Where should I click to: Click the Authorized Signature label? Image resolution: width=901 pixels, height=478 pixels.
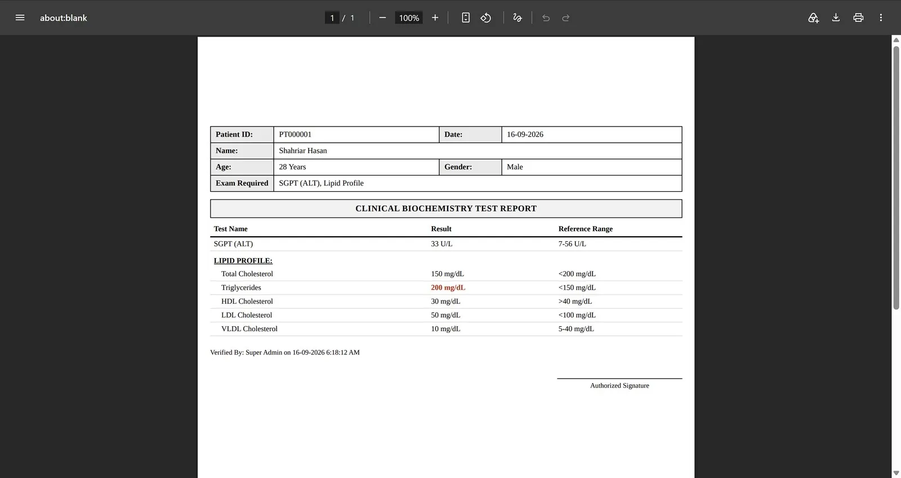[x=619, y=386]
